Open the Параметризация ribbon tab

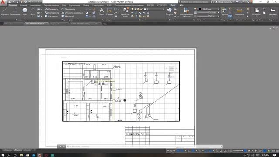(x=51, y=5)
